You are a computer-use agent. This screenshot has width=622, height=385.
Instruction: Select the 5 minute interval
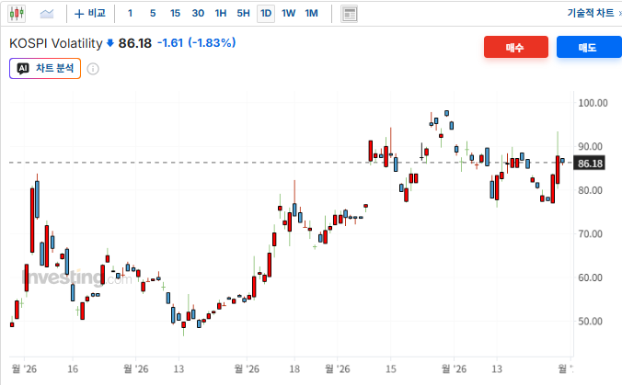(153, 14)
